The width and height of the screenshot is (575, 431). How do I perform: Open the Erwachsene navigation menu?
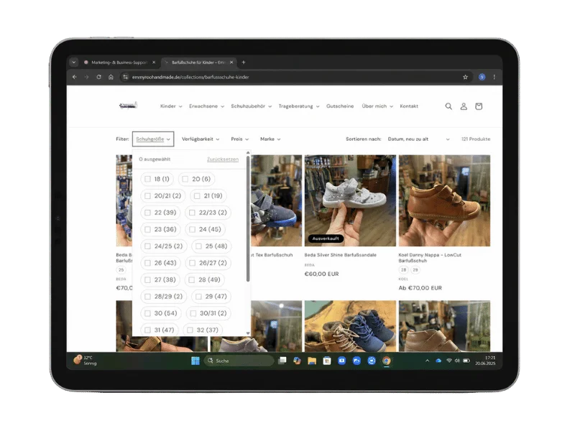tap(206, 106)
